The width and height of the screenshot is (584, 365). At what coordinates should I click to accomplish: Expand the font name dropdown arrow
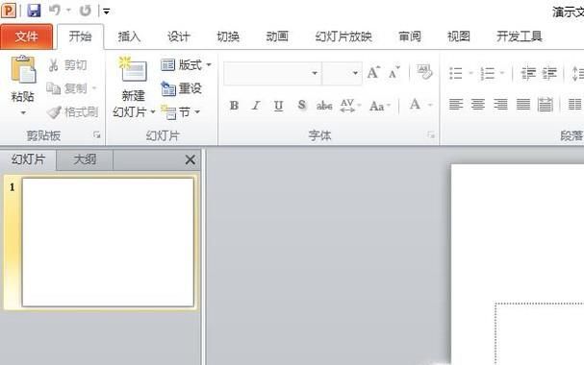315,73
